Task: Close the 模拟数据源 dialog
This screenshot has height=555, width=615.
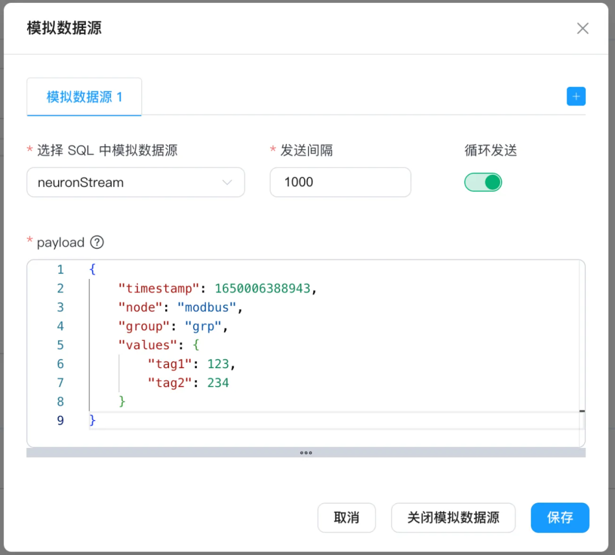Action: coord(583,28)
